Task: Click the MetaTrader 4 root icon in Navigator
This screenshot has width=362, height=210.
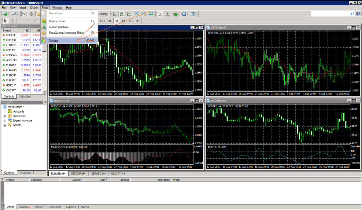Action: point(5,107)
